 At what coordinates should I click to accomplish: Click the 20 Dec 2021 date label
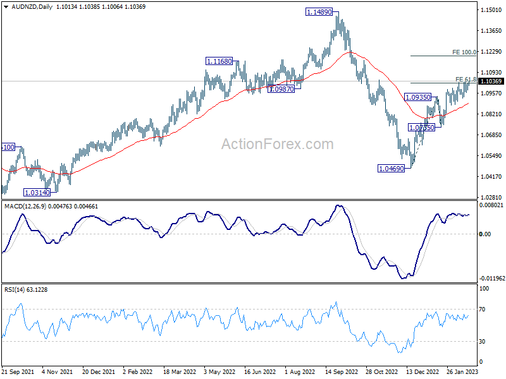99,372
